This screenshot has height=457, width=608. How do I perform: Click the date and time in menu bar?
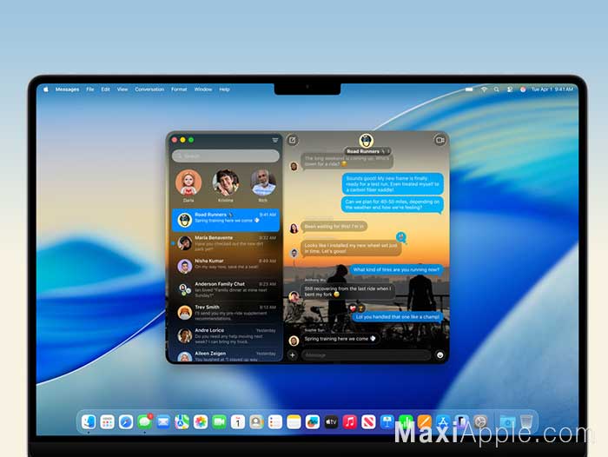[x=552, y=89]
